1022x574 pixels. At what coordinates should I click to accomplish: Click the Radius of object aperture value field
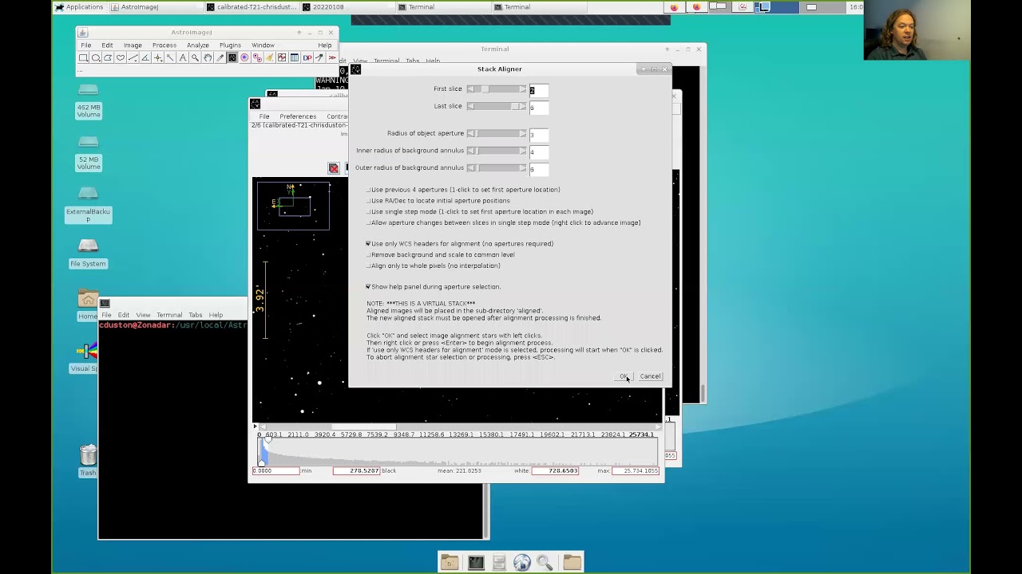539,134
